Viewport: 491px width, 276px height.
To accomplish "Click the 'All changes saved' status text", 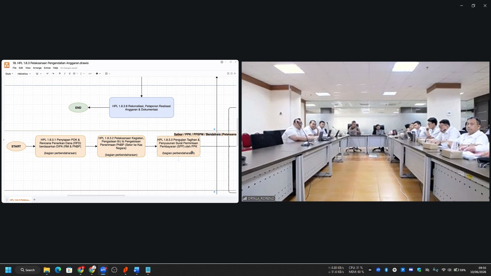I will (x=69, y=68).
